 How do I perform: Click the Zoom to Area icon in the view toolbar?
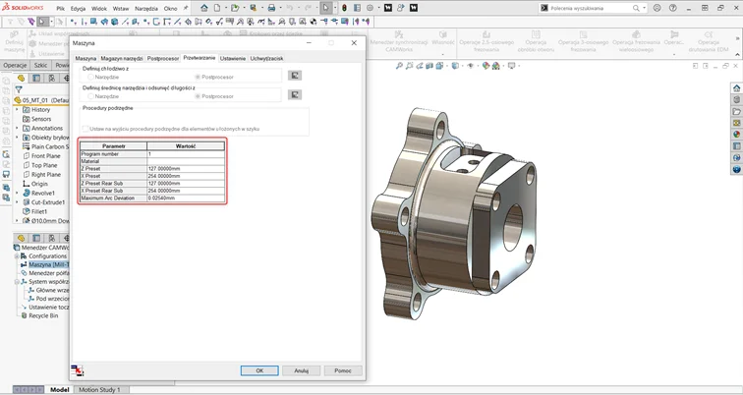(410, 66)
